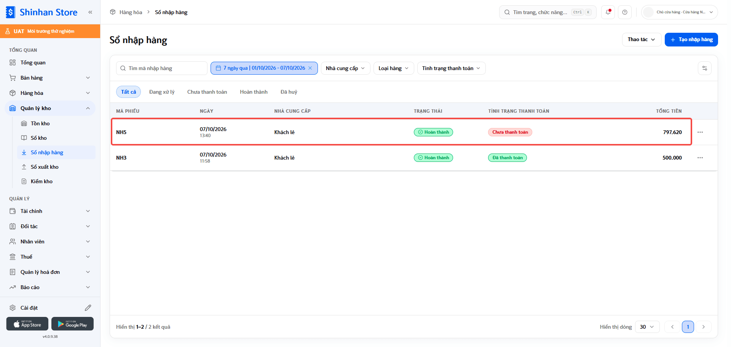Open the help question-mark icon
This screenshot has height=347, width=731.
click(x=625, y=12)
